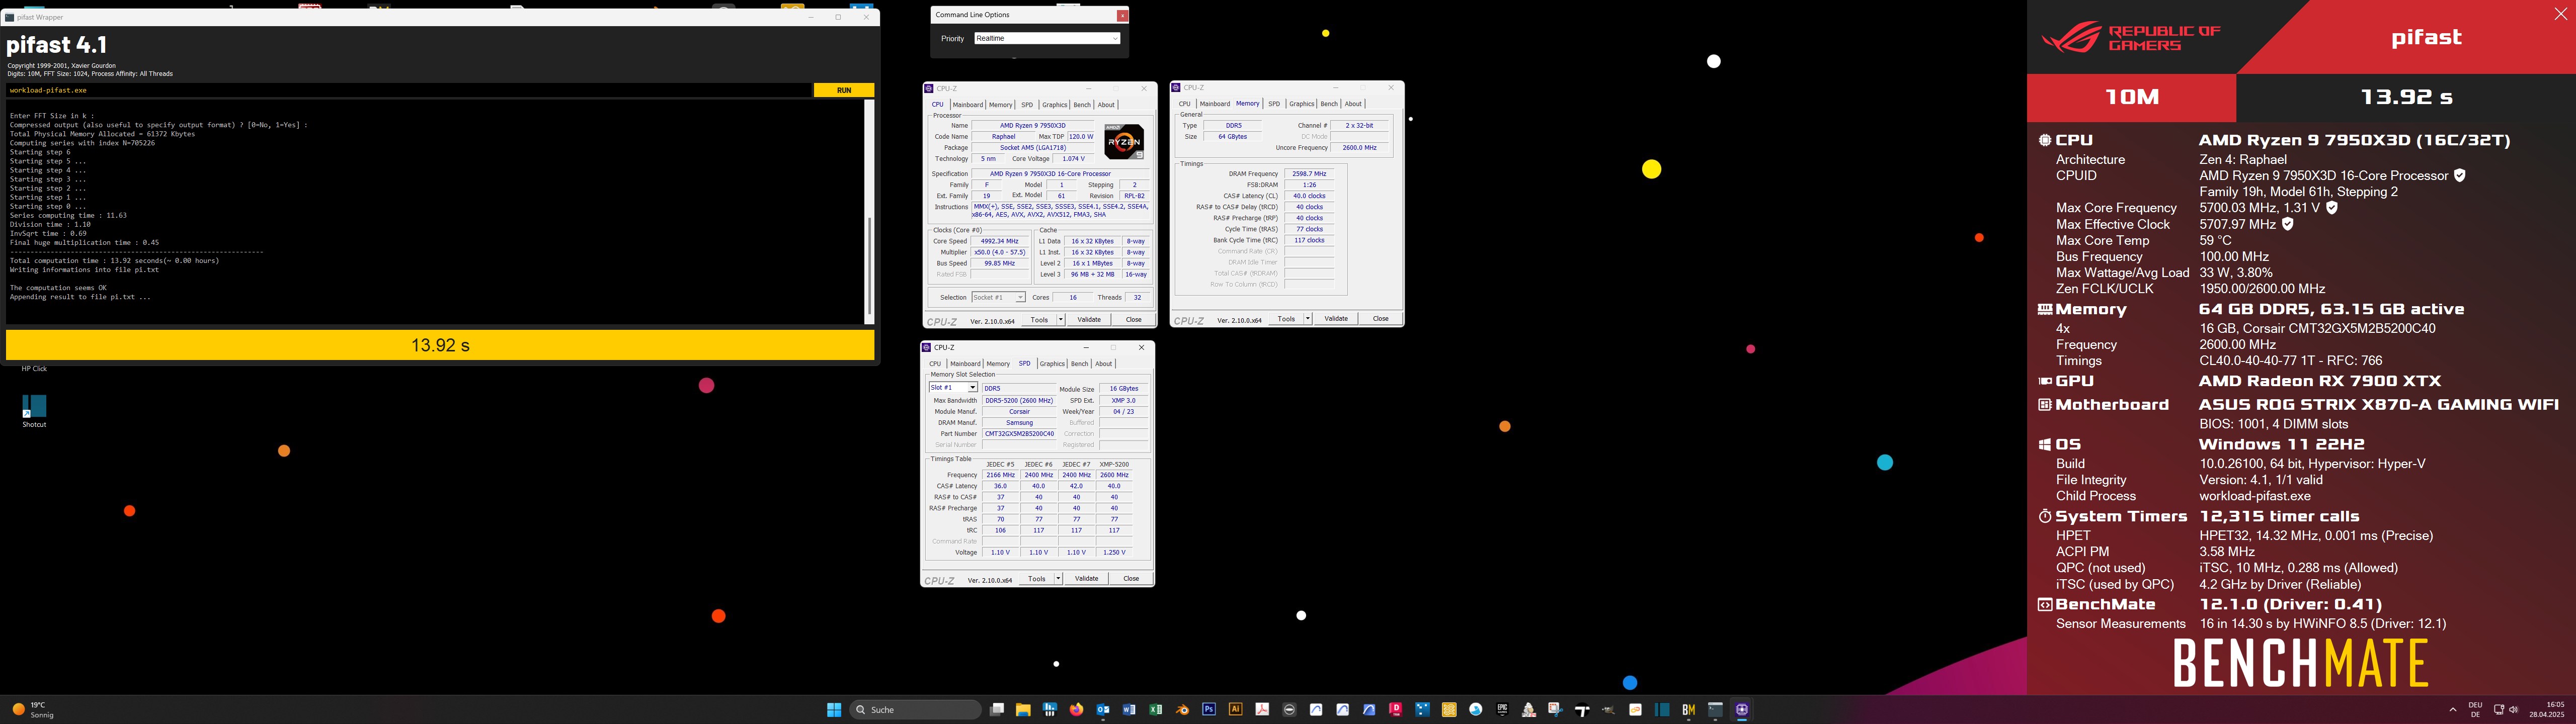Open Graphics tab in CPU-Z Memory window
Image resolution: width=2576 pixels, height=724 pixels.
click(1302, 104)
